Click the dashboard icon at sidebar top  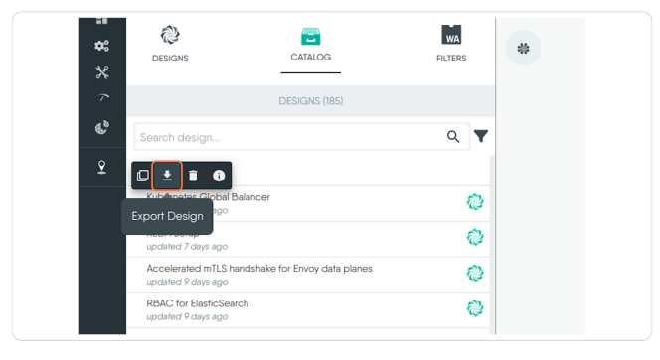[x=101, y=21]
